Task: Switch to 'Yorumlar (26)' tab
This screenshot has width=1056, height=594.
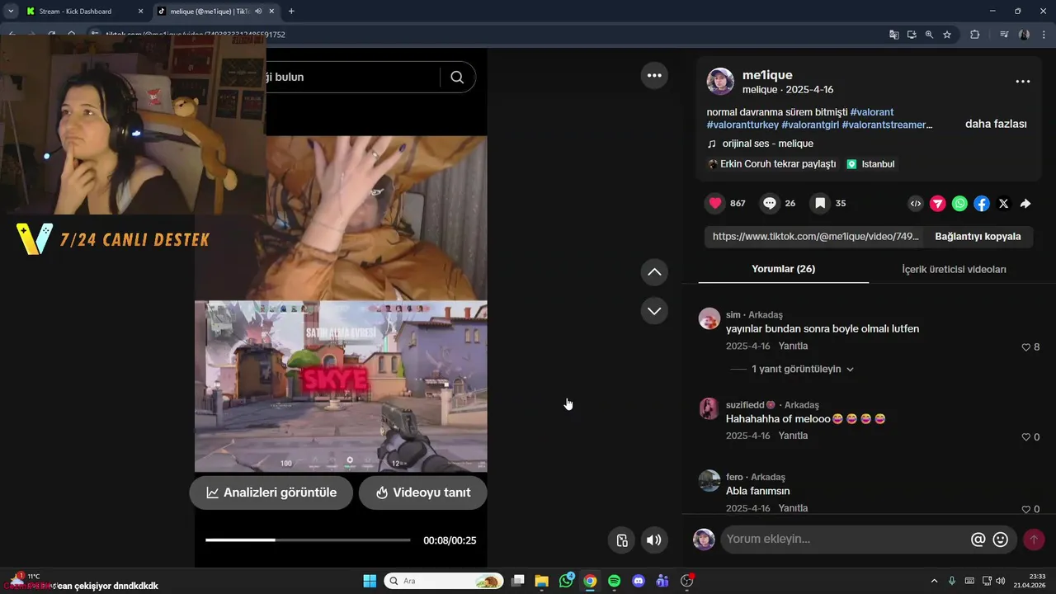Action: tap(783, 269)
